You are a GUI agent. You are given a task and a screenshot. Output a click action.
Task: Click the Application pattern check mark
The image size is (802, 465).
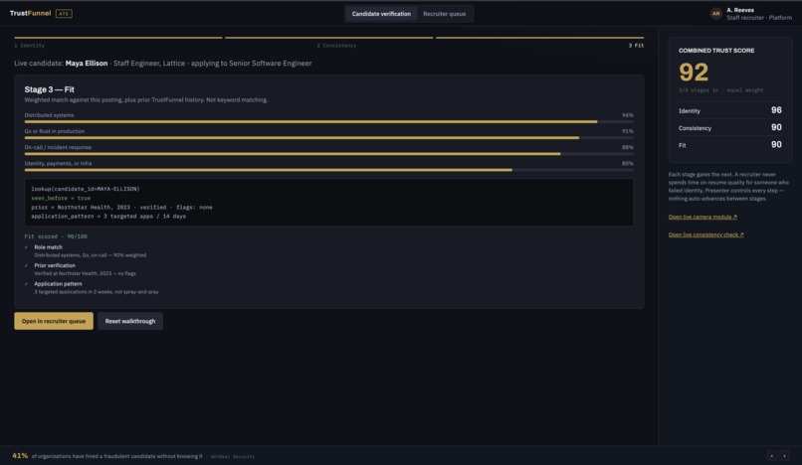pos(26,284)
